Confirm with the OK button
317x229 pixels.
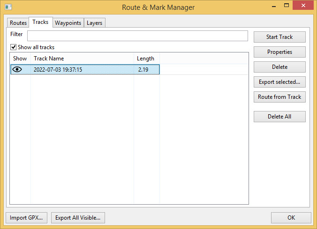291,218
